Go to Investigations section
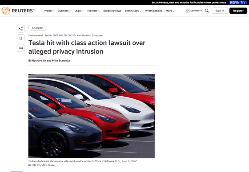Viewport: 249px width, 172px height. coord(153,11)
